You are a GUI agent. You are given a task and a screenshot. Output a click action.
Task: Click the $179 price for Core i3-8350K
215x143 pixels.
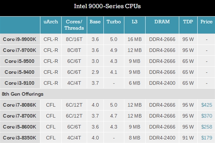207,137
